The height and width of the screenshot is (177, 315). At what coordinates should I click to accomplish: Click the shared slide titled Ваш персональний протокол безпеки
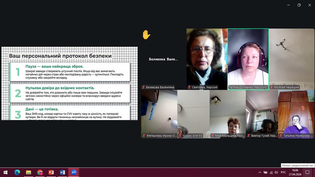pos(69,83)
